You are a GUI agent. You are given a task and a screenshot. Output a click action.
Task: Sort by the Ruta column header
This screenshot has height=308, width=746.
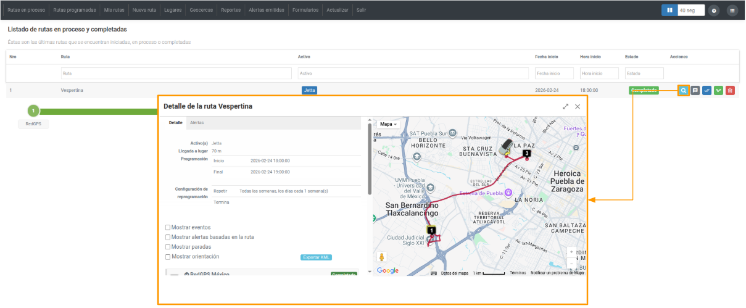coord(65,57)
